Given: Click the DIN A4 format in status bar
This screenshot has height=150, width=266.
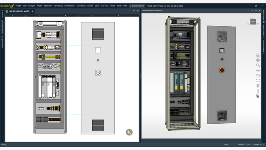Looking at the screenshot, I should (256, 145).
